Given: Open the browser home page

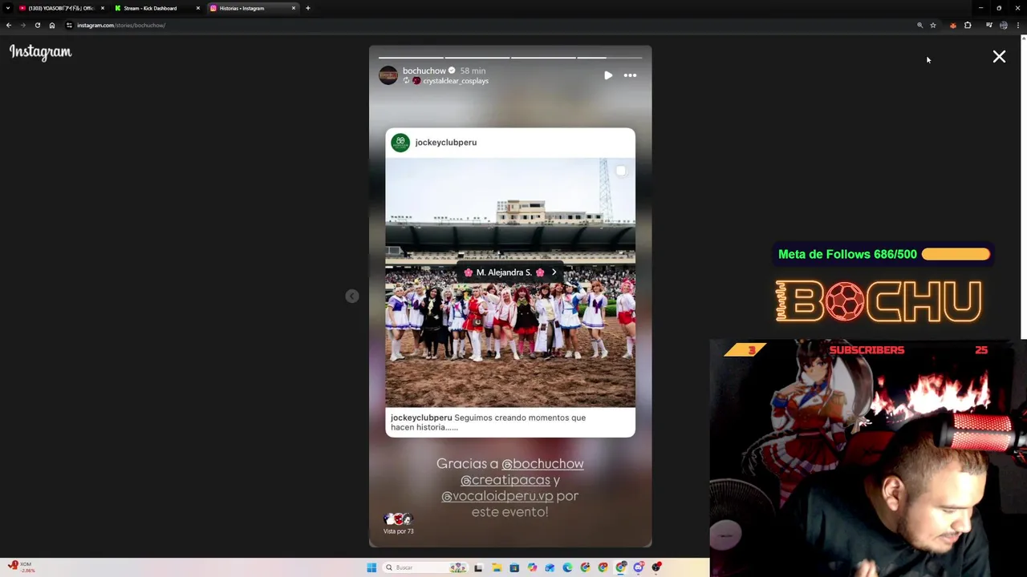Looking at the screenshot, I should [52, 25].
